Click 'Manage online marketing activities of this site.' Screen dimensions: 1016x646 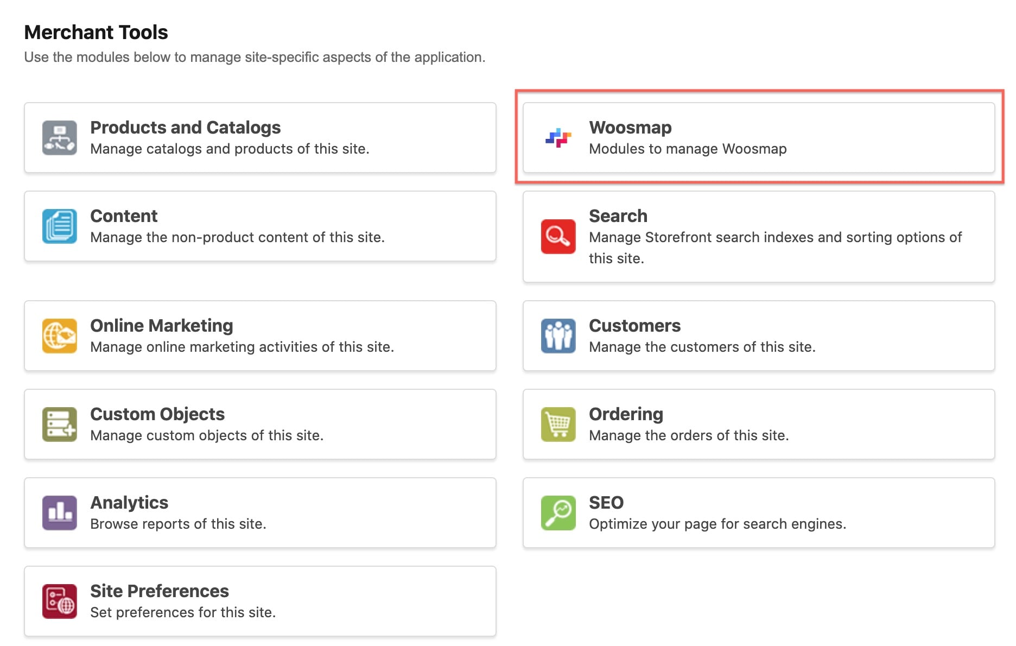pyautogui.click(x=242, y=347)
